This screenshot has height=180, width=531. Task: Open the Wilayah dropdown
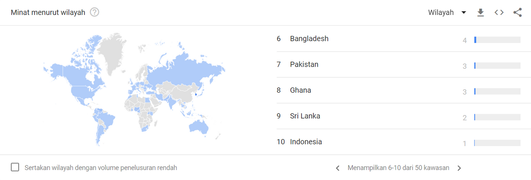pos(447,12)
